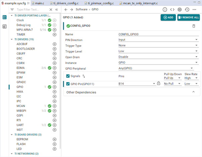Image resolution: width=202 pixels, height=157 pixels.
Task: Open the Low slew rate dropdown for GPIO11
Action: coord(191,84)
